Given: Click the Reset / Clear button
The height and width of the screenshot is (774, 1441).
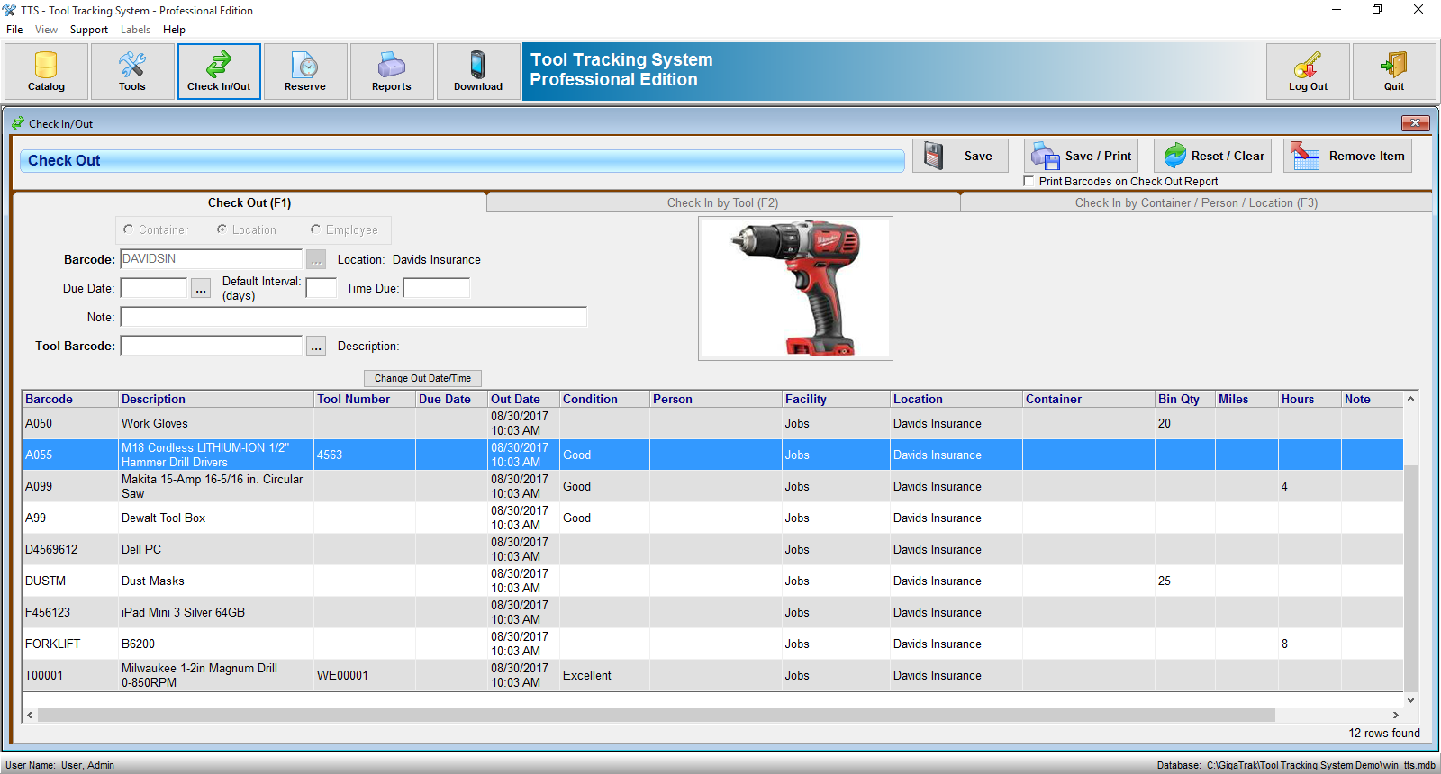Looking at the screenshot, I should (x=1212, y=156).
